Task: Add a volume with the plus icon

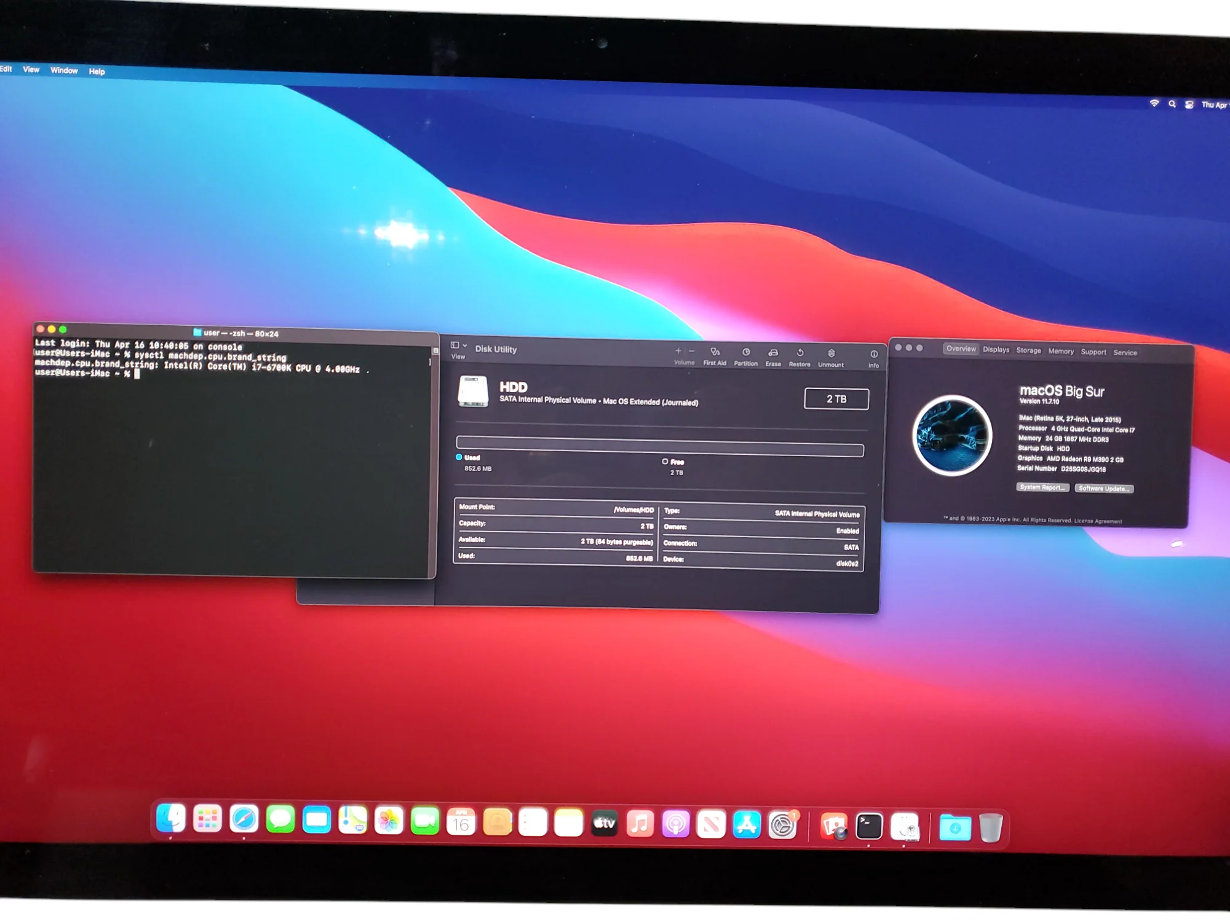Action: [678, 351]
